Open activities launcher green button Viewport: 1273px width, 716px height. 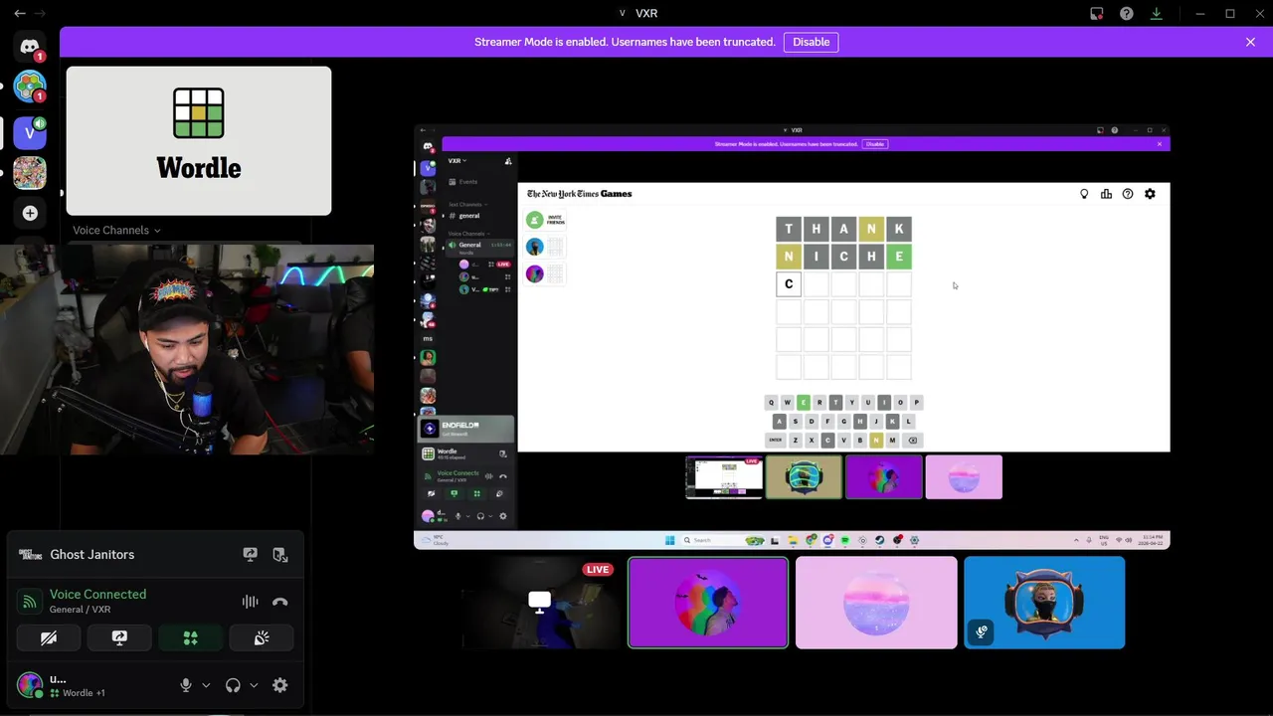(190, 637)
